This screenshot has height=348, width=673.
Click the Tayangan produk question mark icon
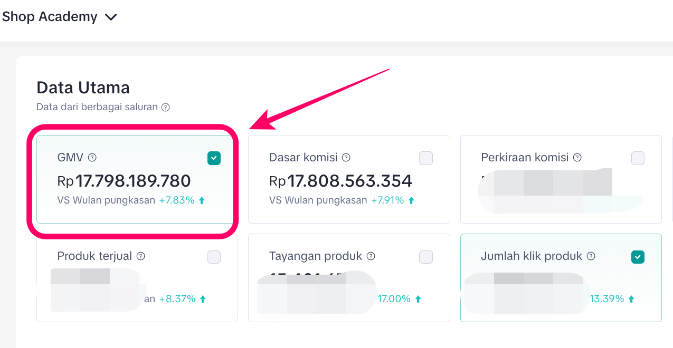click(x=371, y=256)
